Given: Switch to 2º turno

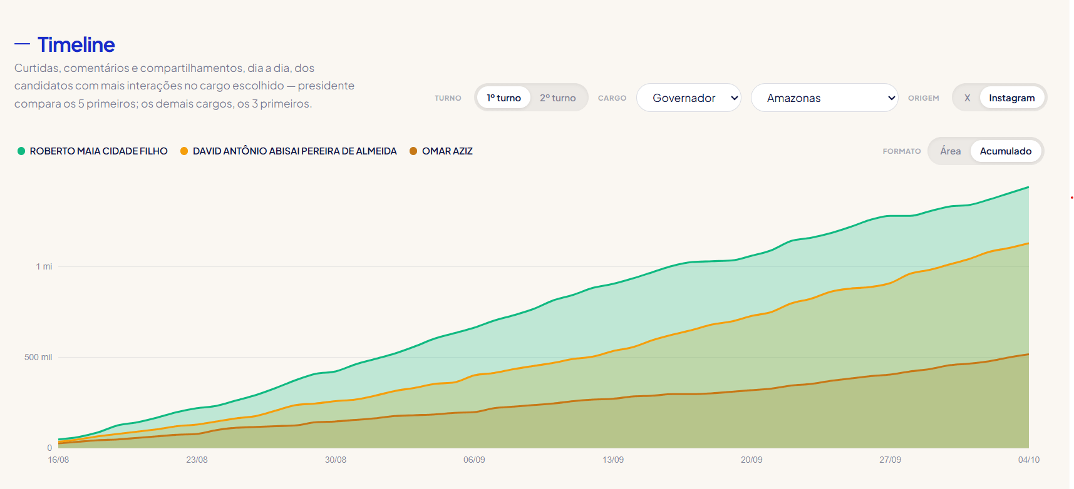Looking at the screenshot, I should [x=557, y=98].
